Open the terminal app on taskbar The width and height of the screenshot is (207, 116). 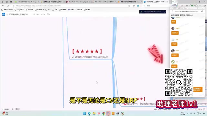[x=118, y=113]
